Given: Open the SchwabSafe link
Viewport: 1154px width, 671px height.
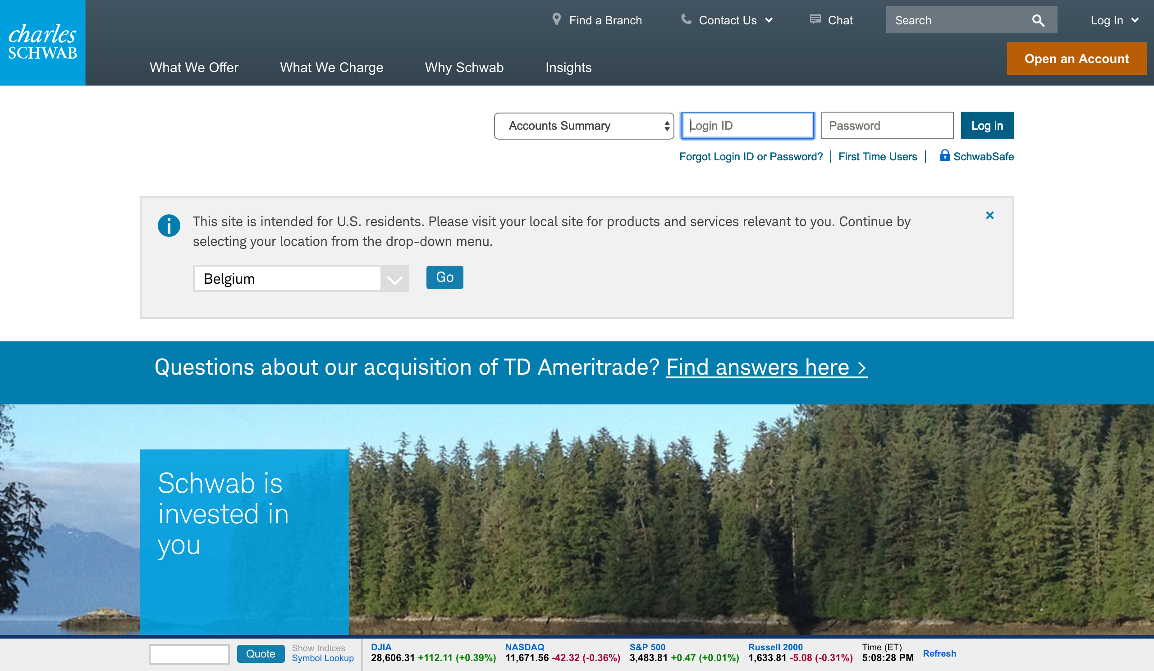Looking at the screenshot, I should [983, 156].
